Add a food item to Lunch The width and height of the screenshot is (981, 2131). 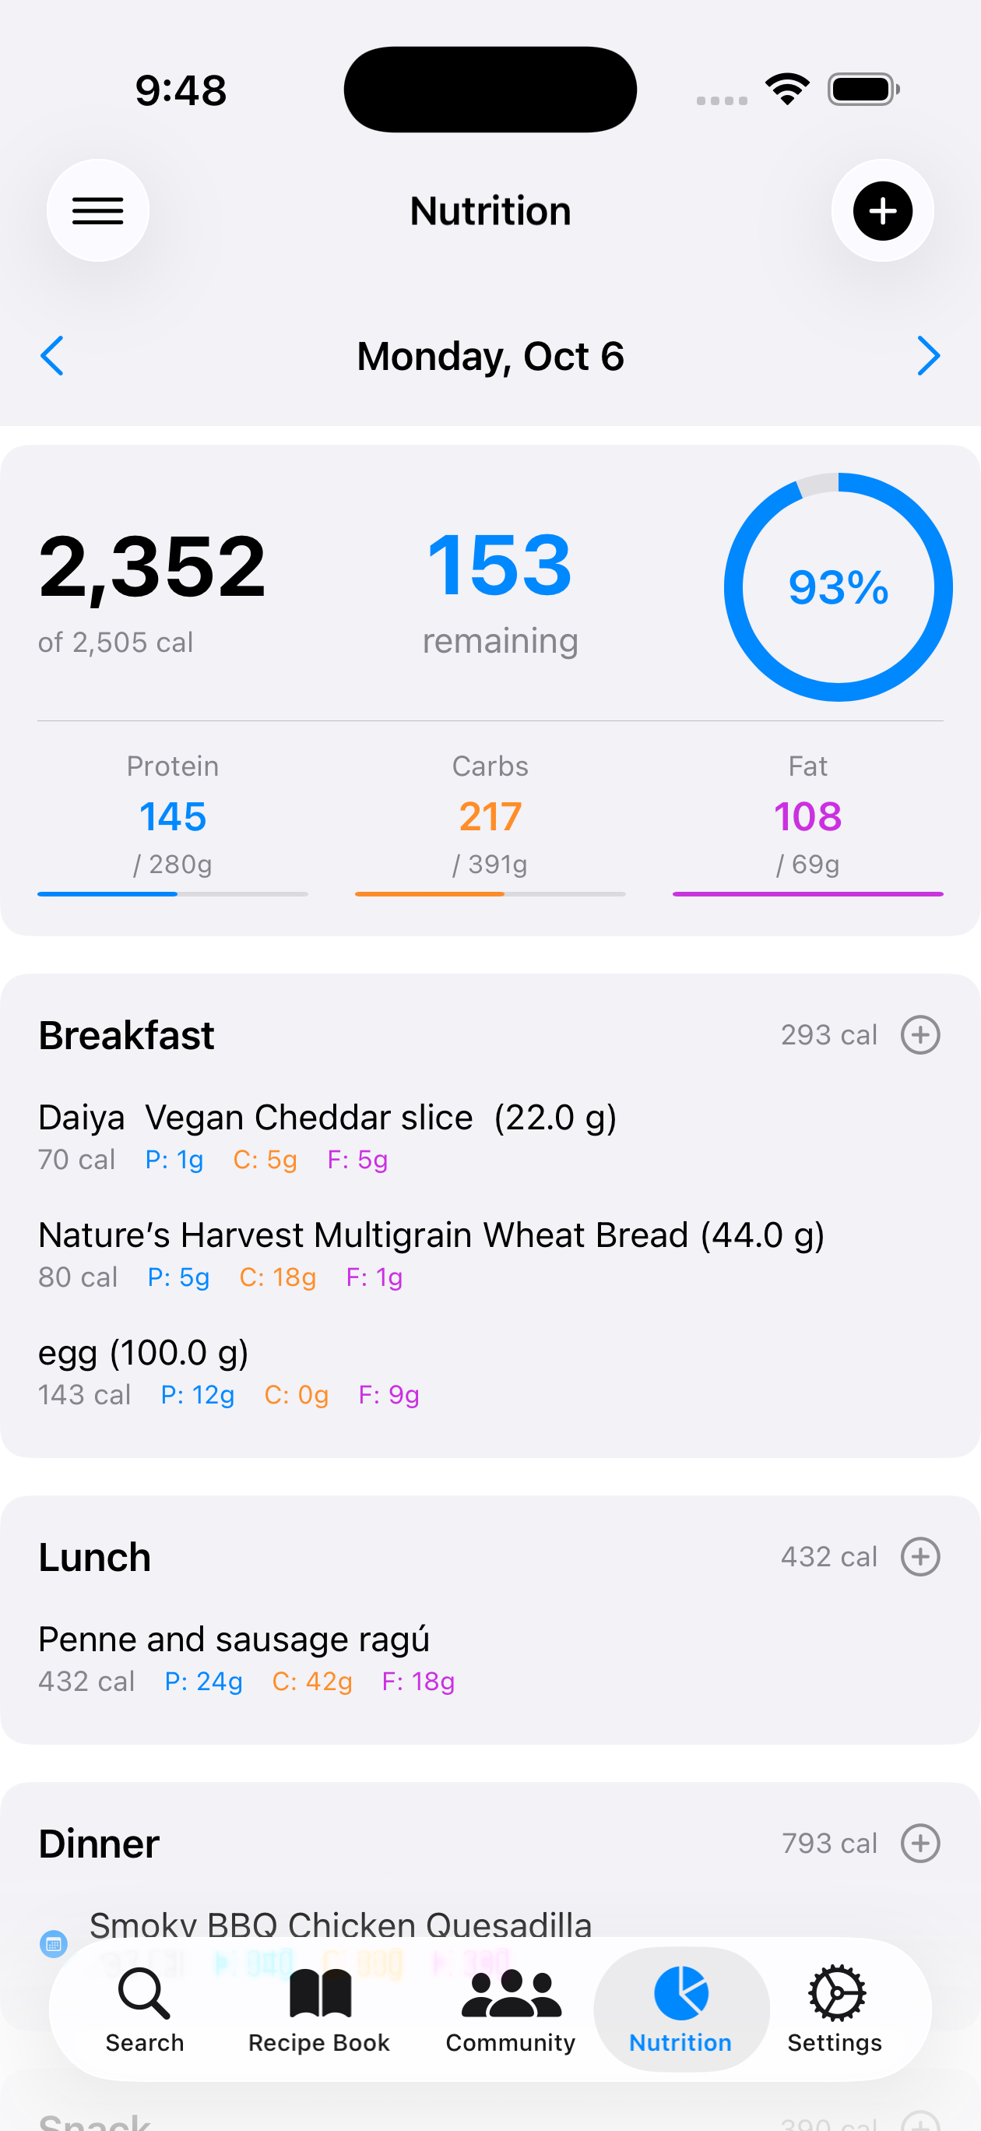click(x=919, y=1557)
